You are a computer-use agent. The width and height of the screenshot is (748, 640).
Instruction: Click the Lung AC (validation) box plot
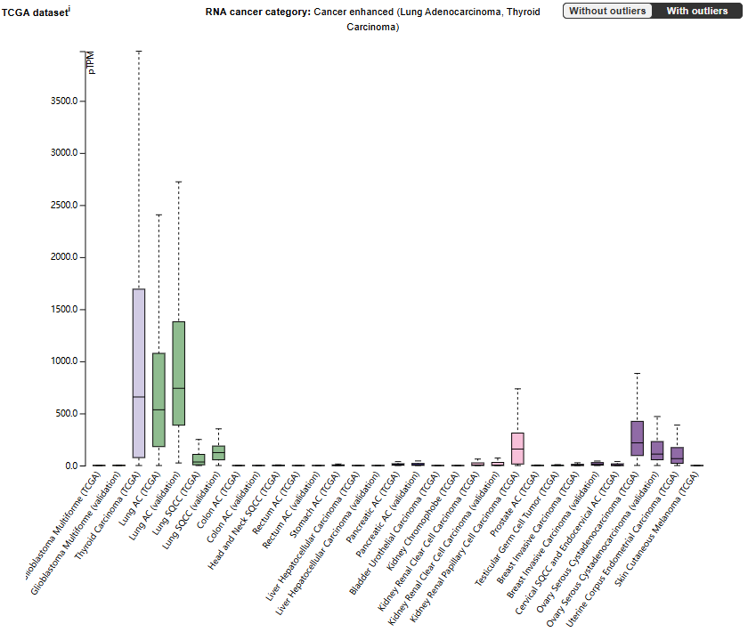(178, 373)
